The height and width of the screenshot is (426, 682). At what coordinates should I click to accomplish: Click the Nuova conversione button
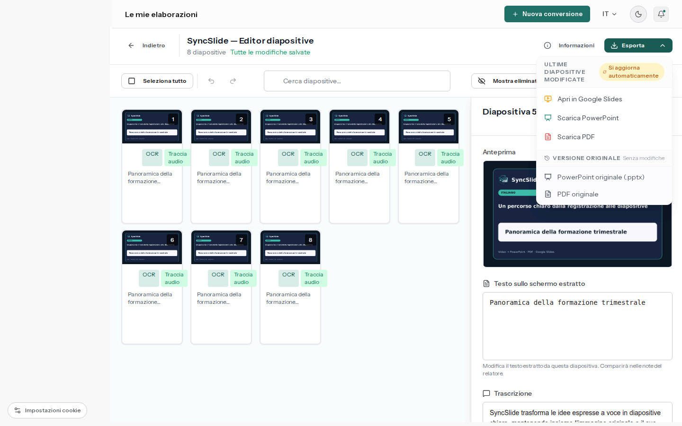(x=547, y=14)
